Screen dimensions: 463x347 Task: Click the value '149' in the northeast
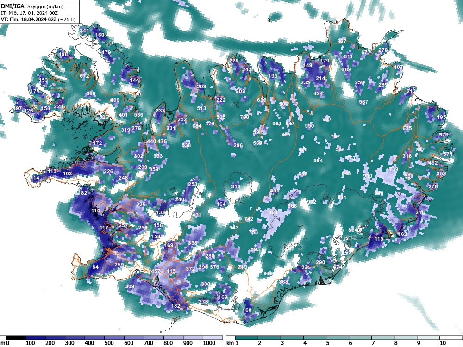(x=308, y=65)
